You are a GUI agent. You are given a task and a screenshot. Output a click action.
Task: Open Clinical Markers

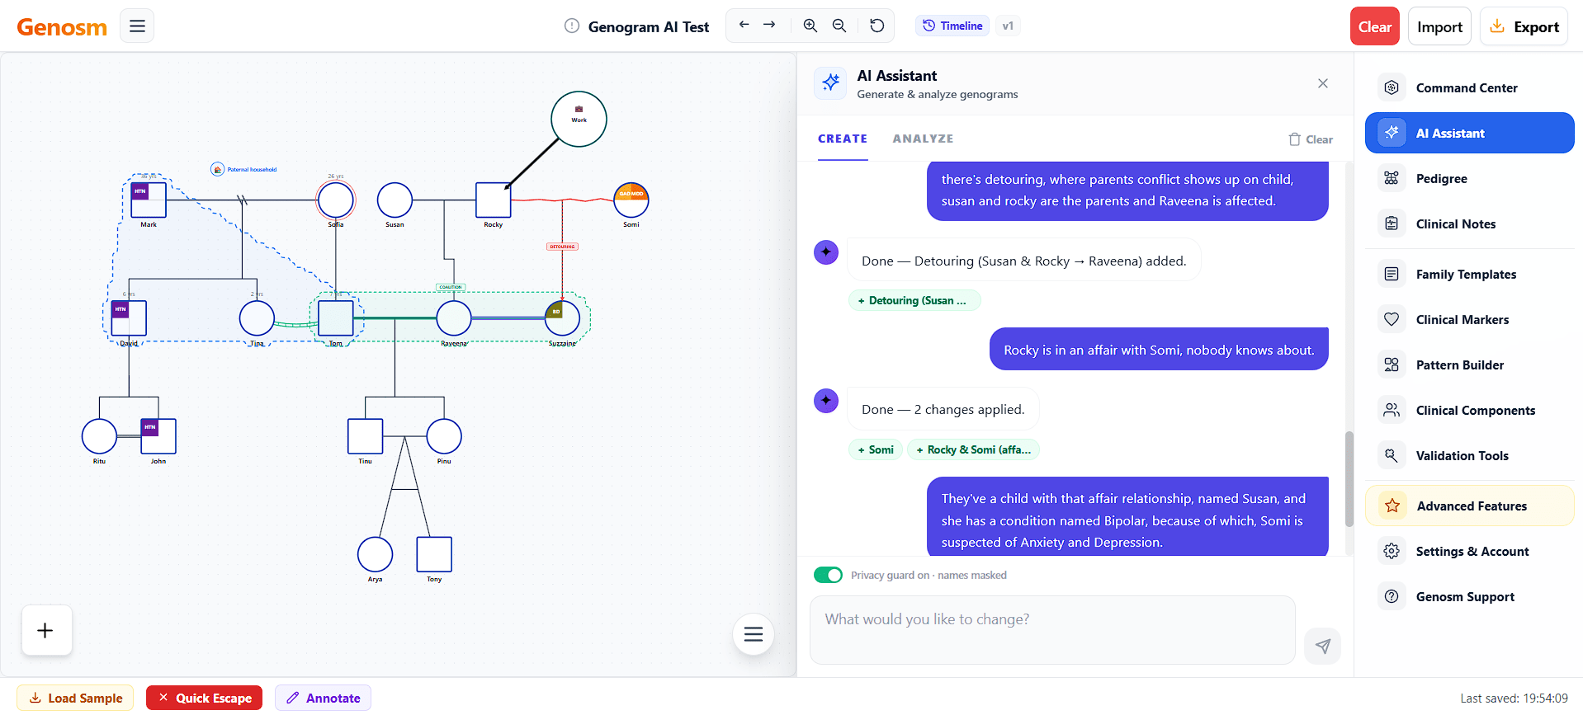click(x=1469, y=319)
